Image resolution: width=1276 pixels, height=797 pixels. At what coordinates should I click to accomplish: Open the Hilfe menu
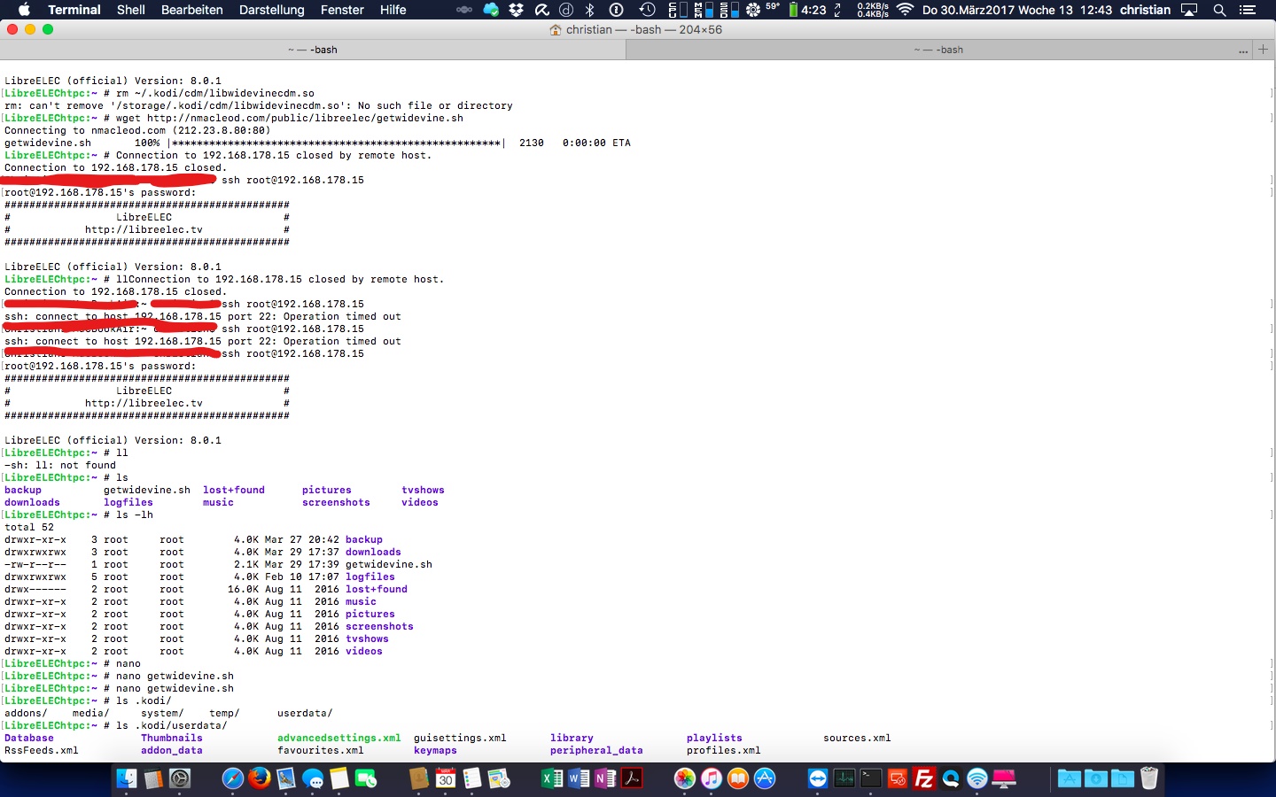[x=393, y=10]
